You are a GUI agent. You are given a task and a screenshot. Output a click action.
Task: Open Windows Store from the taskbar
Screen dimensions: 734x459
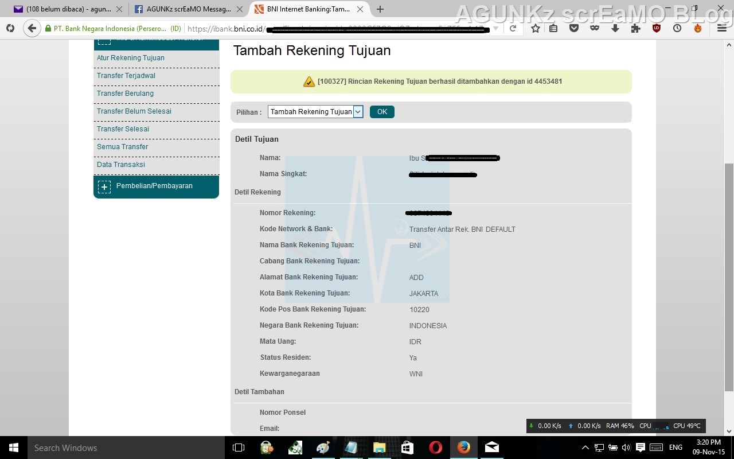click(x=407, y=448)
